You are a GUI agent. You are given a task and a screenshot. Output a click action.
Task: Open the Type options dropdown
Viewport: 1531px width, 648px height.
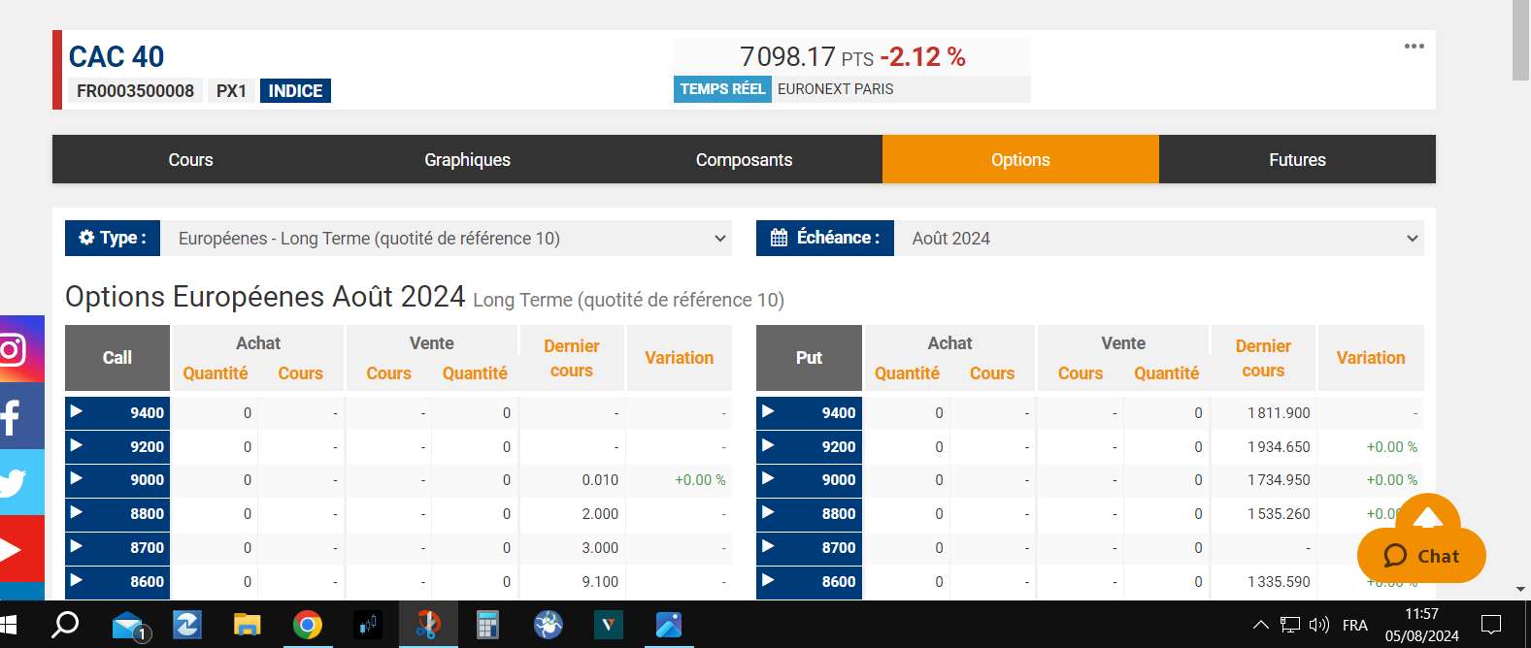(447, 238)
